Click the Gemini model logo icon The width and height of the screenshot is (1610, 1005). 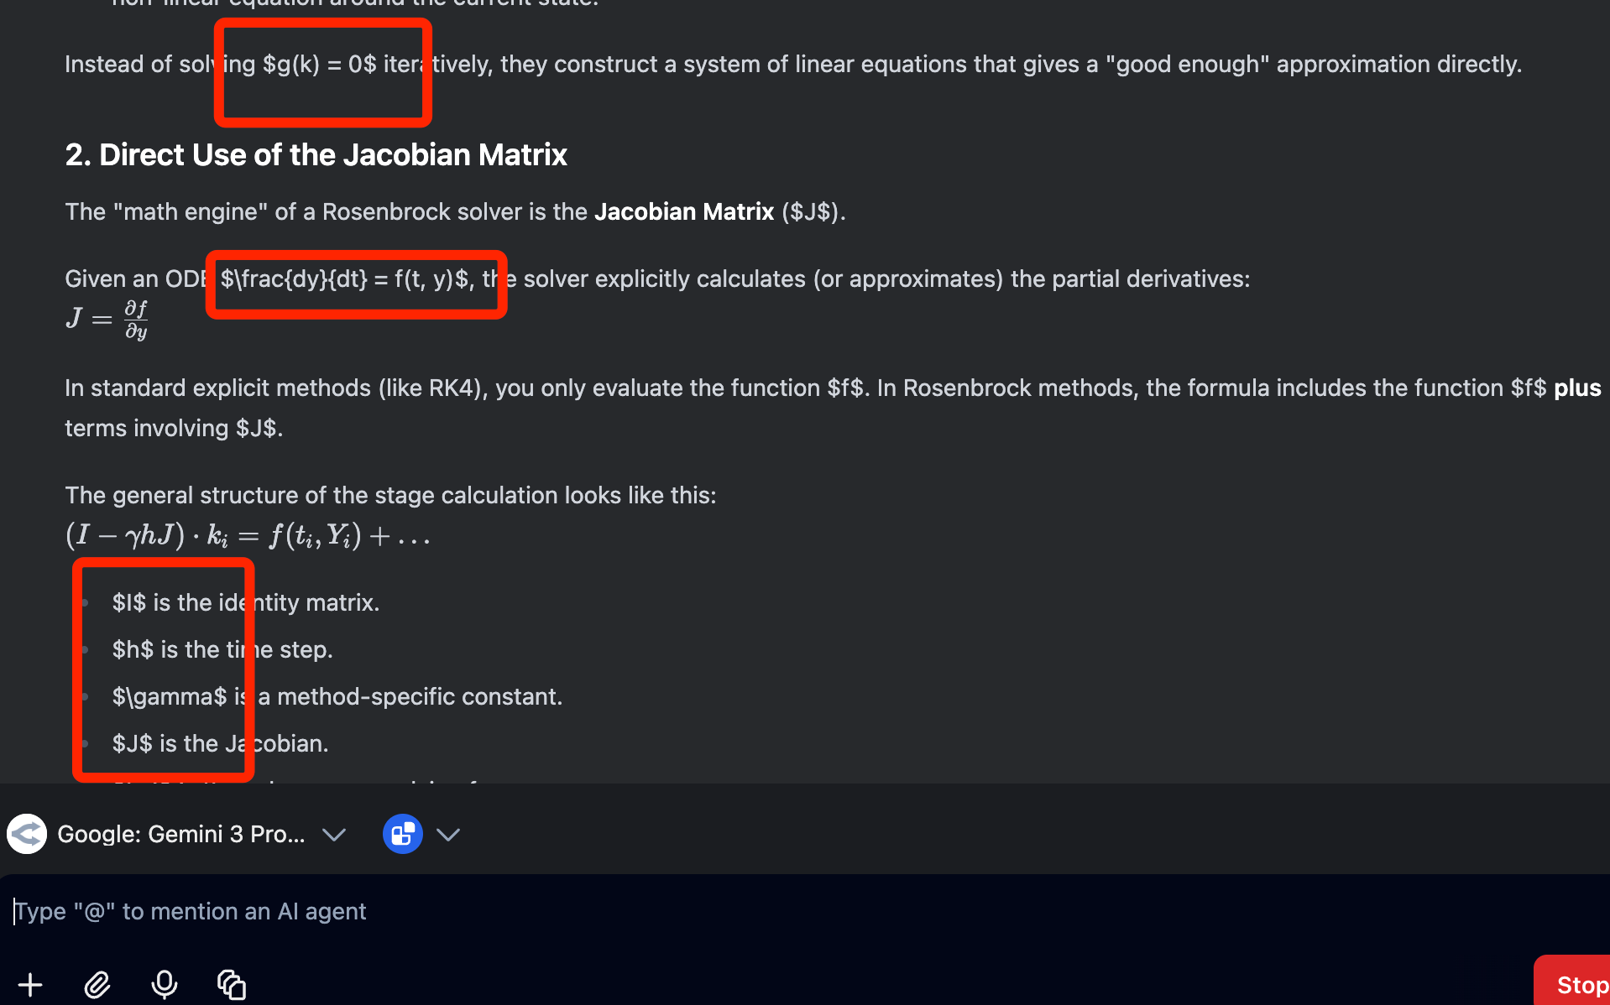(x=27, y=834)
